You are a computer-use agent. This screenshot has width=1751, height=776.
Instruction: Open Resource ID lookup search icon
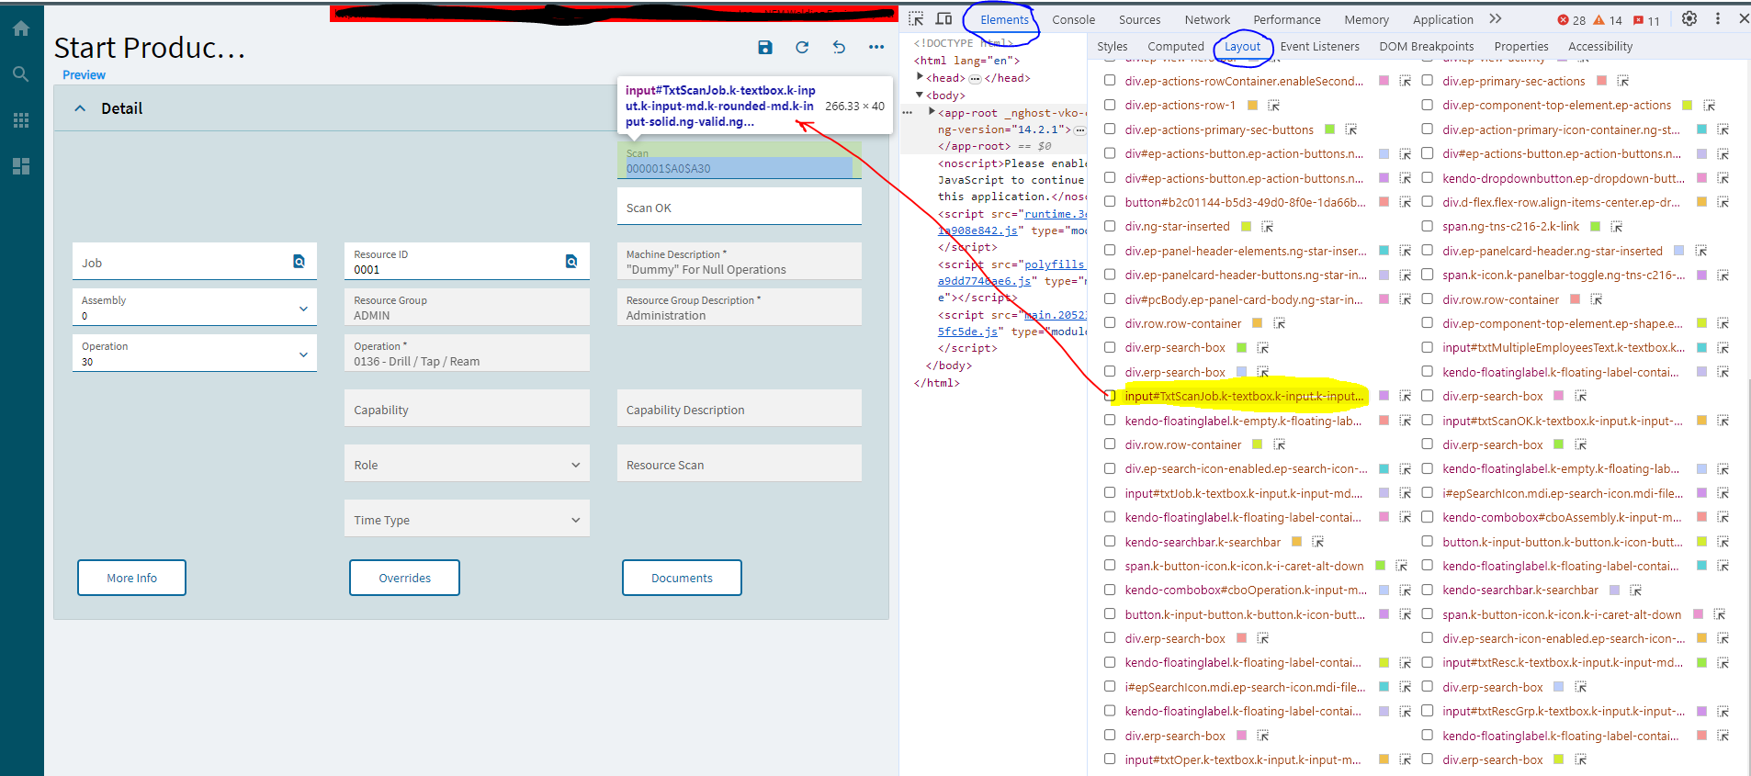[571, 262]
